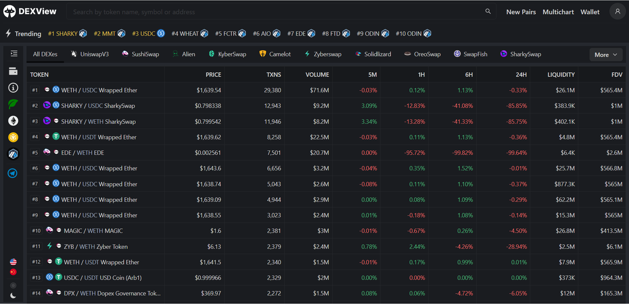Filter by KyberSwap tab
The width and height of the screenshot is (629, 304).
227,54
